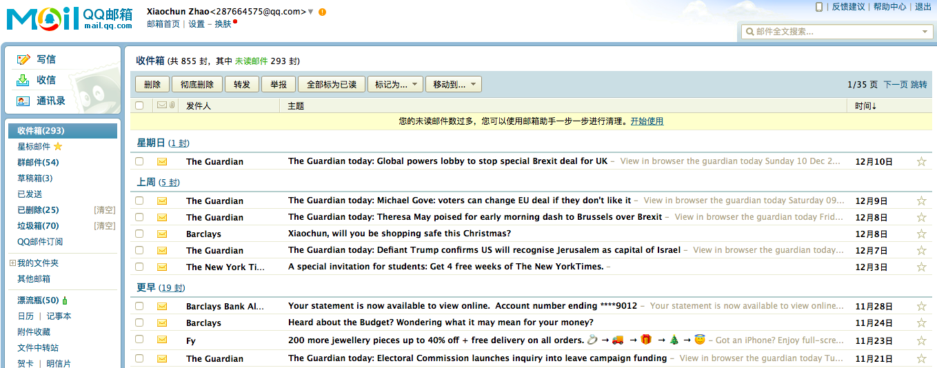Open the 移动到 dropdown
The image size is (937, 368).
point(454,84)
